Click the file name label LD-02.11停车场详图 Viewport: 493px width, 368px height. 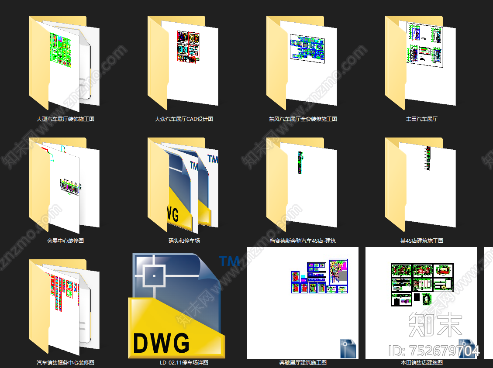point(184,362)
